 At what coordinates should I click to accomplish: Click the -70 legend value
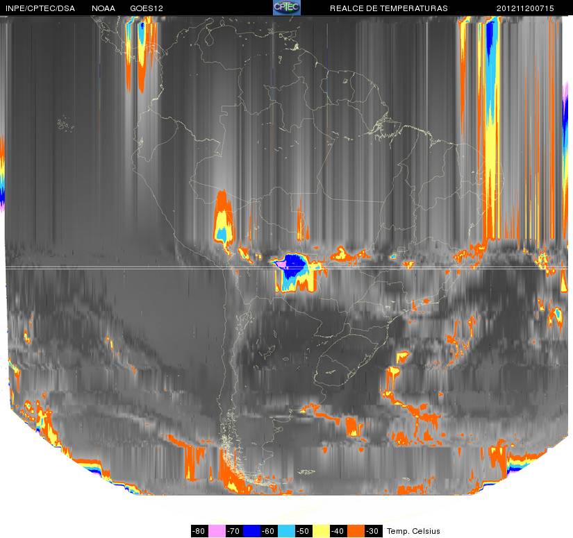(234, 531)
